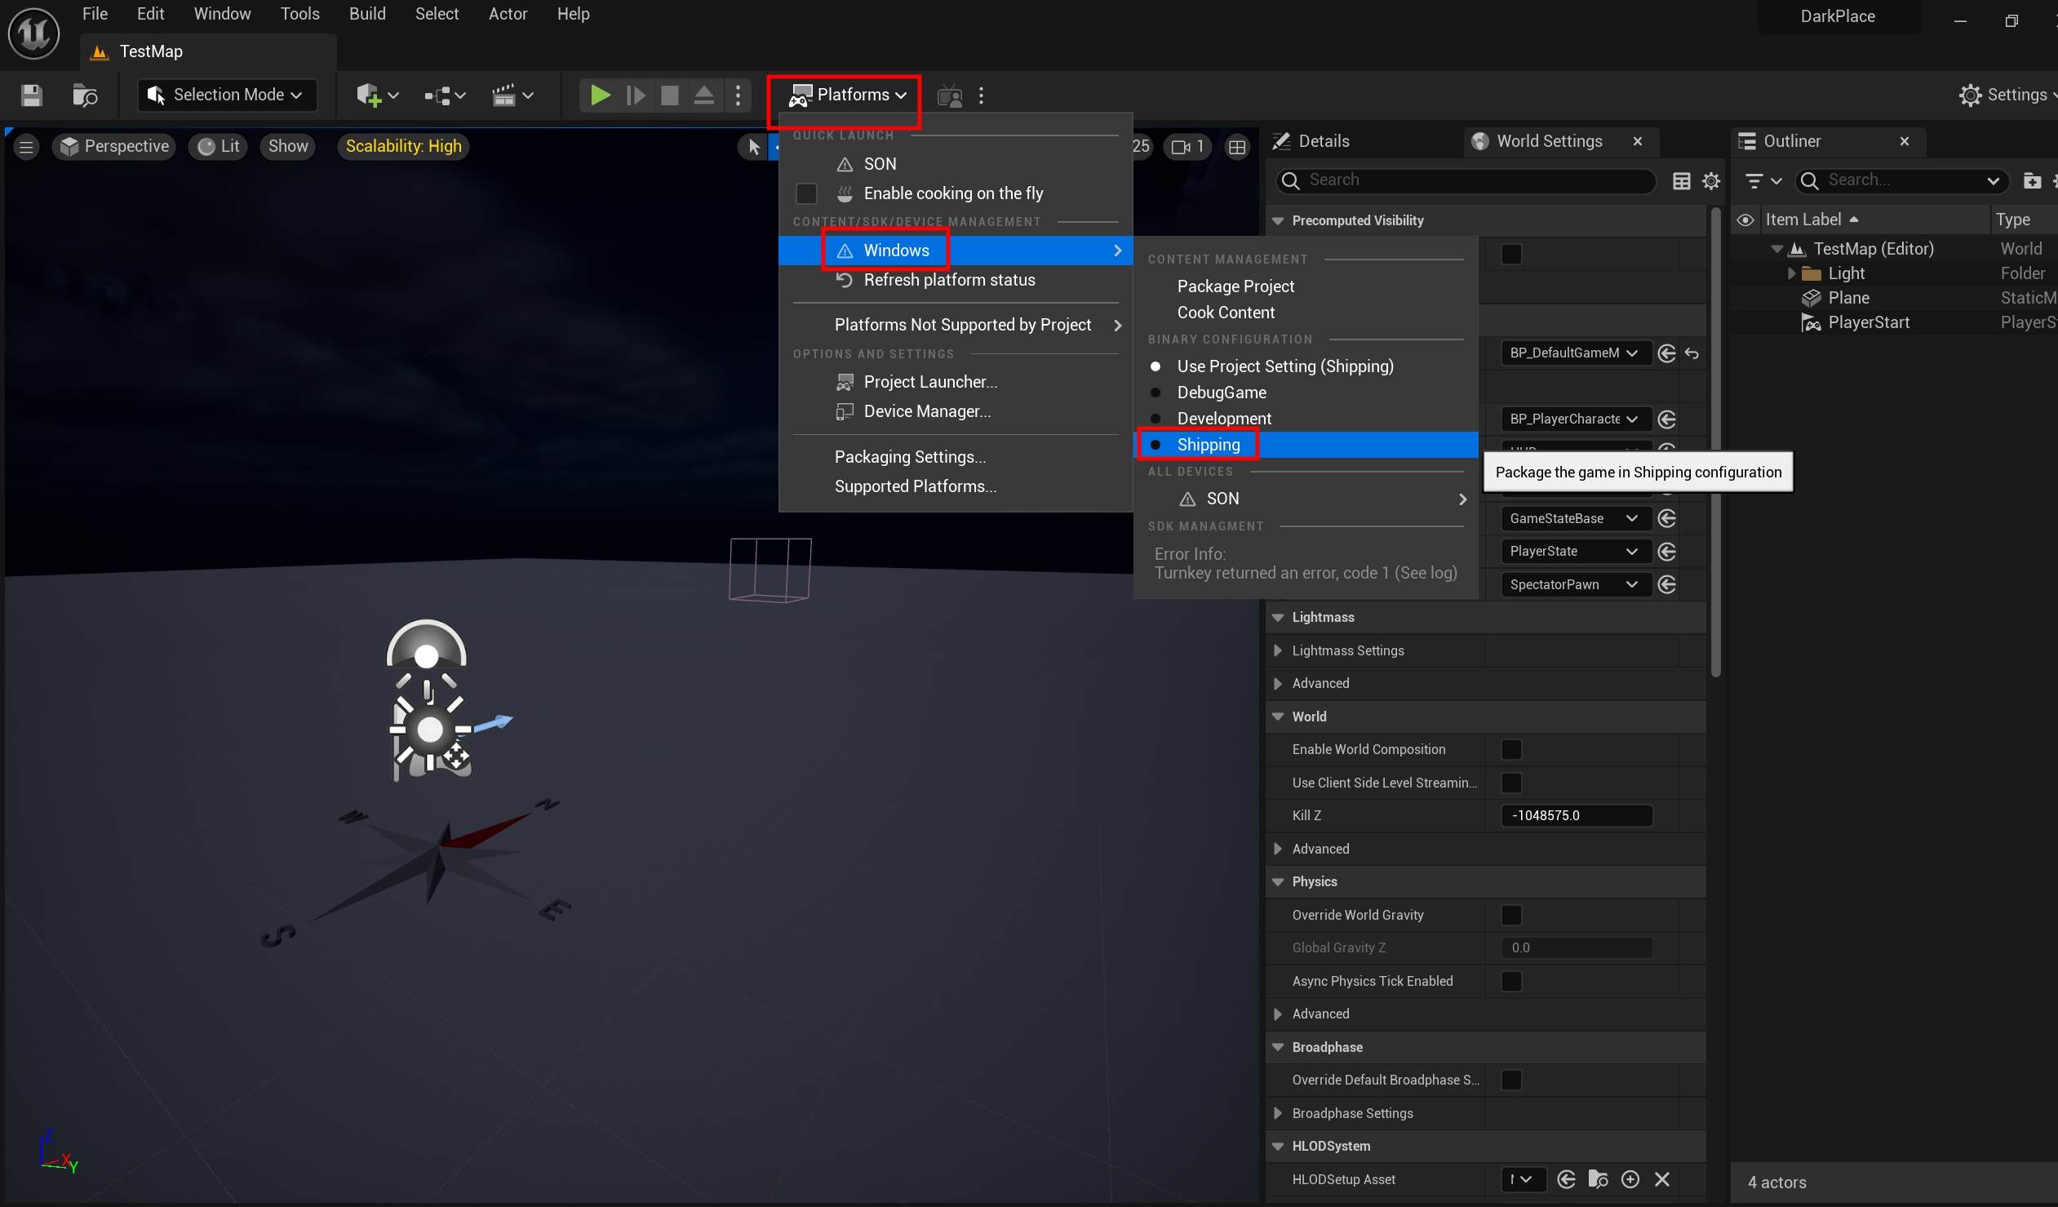The image size is (2058, 1207).
Task: Open Packaging Settings
Action: pos(956,457)
